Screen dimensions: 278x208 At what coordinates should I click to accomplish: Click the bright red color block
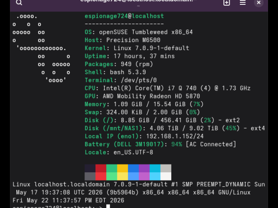pyautogui.click(x=101, y=176)
